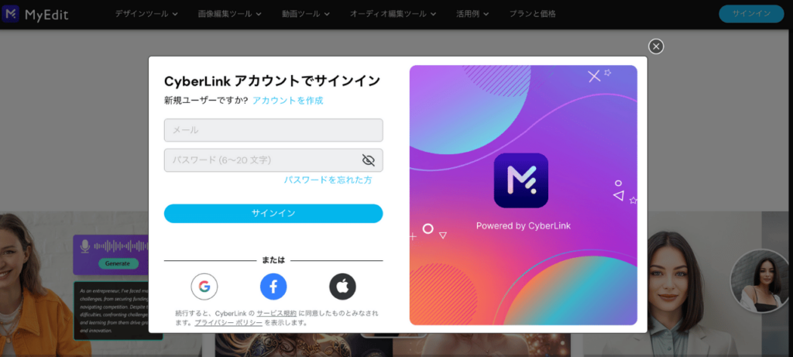Expand the デザインツール dropdown menu
793x357 pixels.
pos(146,14)
